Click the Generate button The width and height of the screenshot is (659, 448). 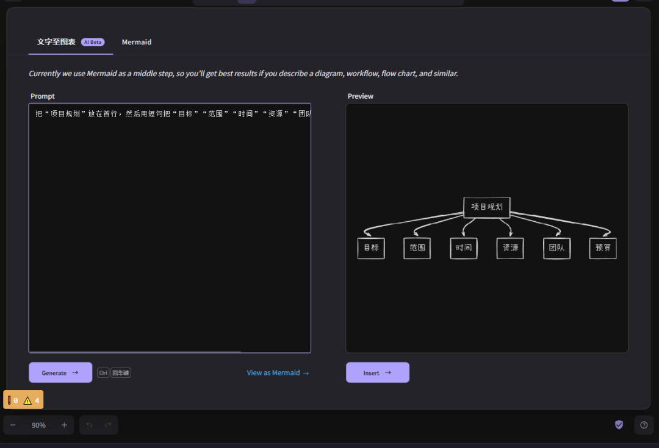(60, 372)
